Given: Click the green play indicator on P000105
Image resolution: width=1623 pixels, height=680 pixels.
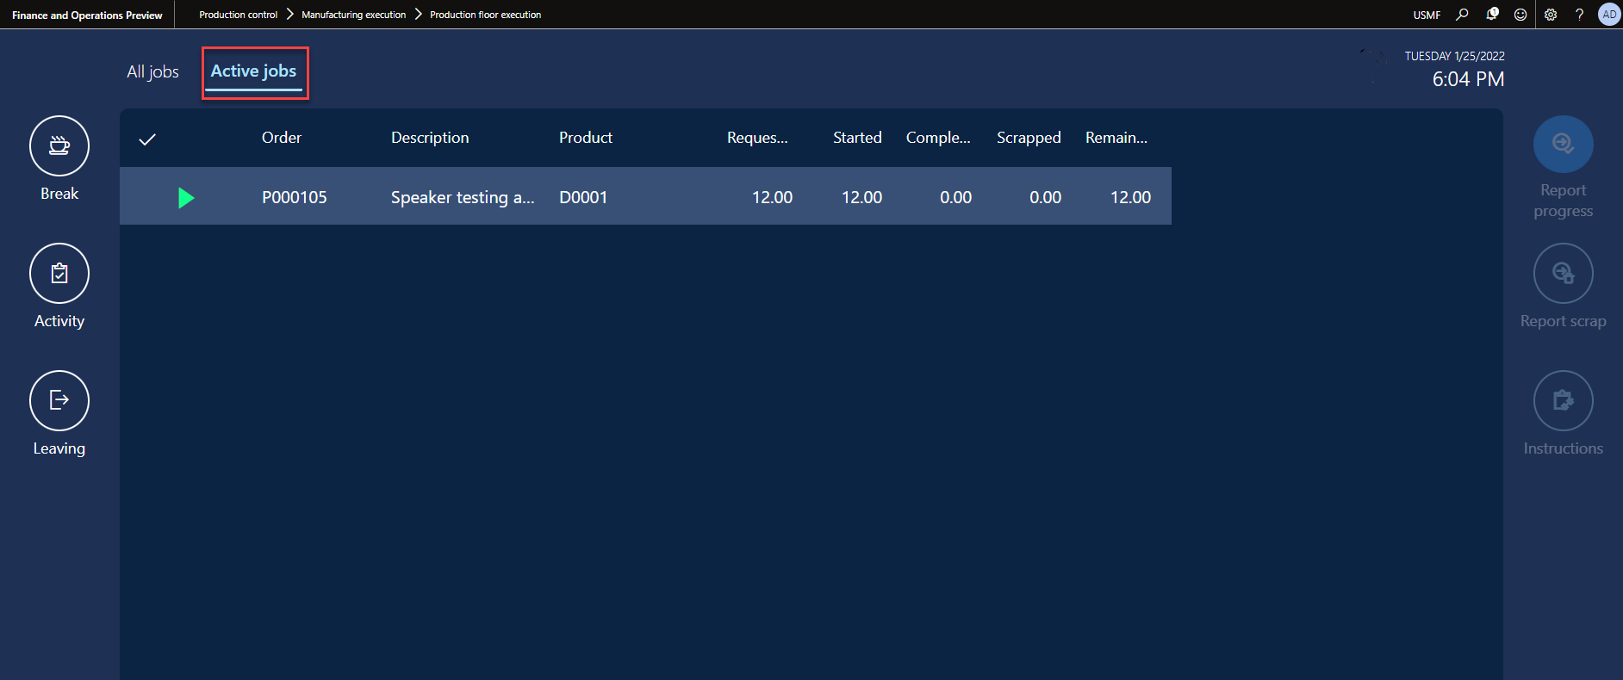Looking at the screenshot, I should coord(186,198).
